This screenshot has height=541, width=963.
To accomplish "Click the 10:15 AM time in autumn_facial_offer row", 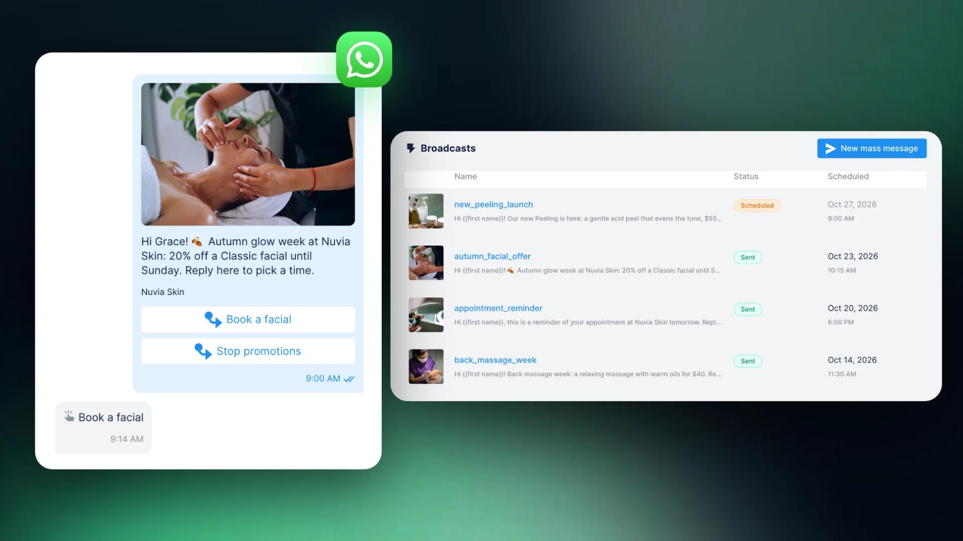I will point(842,270).
